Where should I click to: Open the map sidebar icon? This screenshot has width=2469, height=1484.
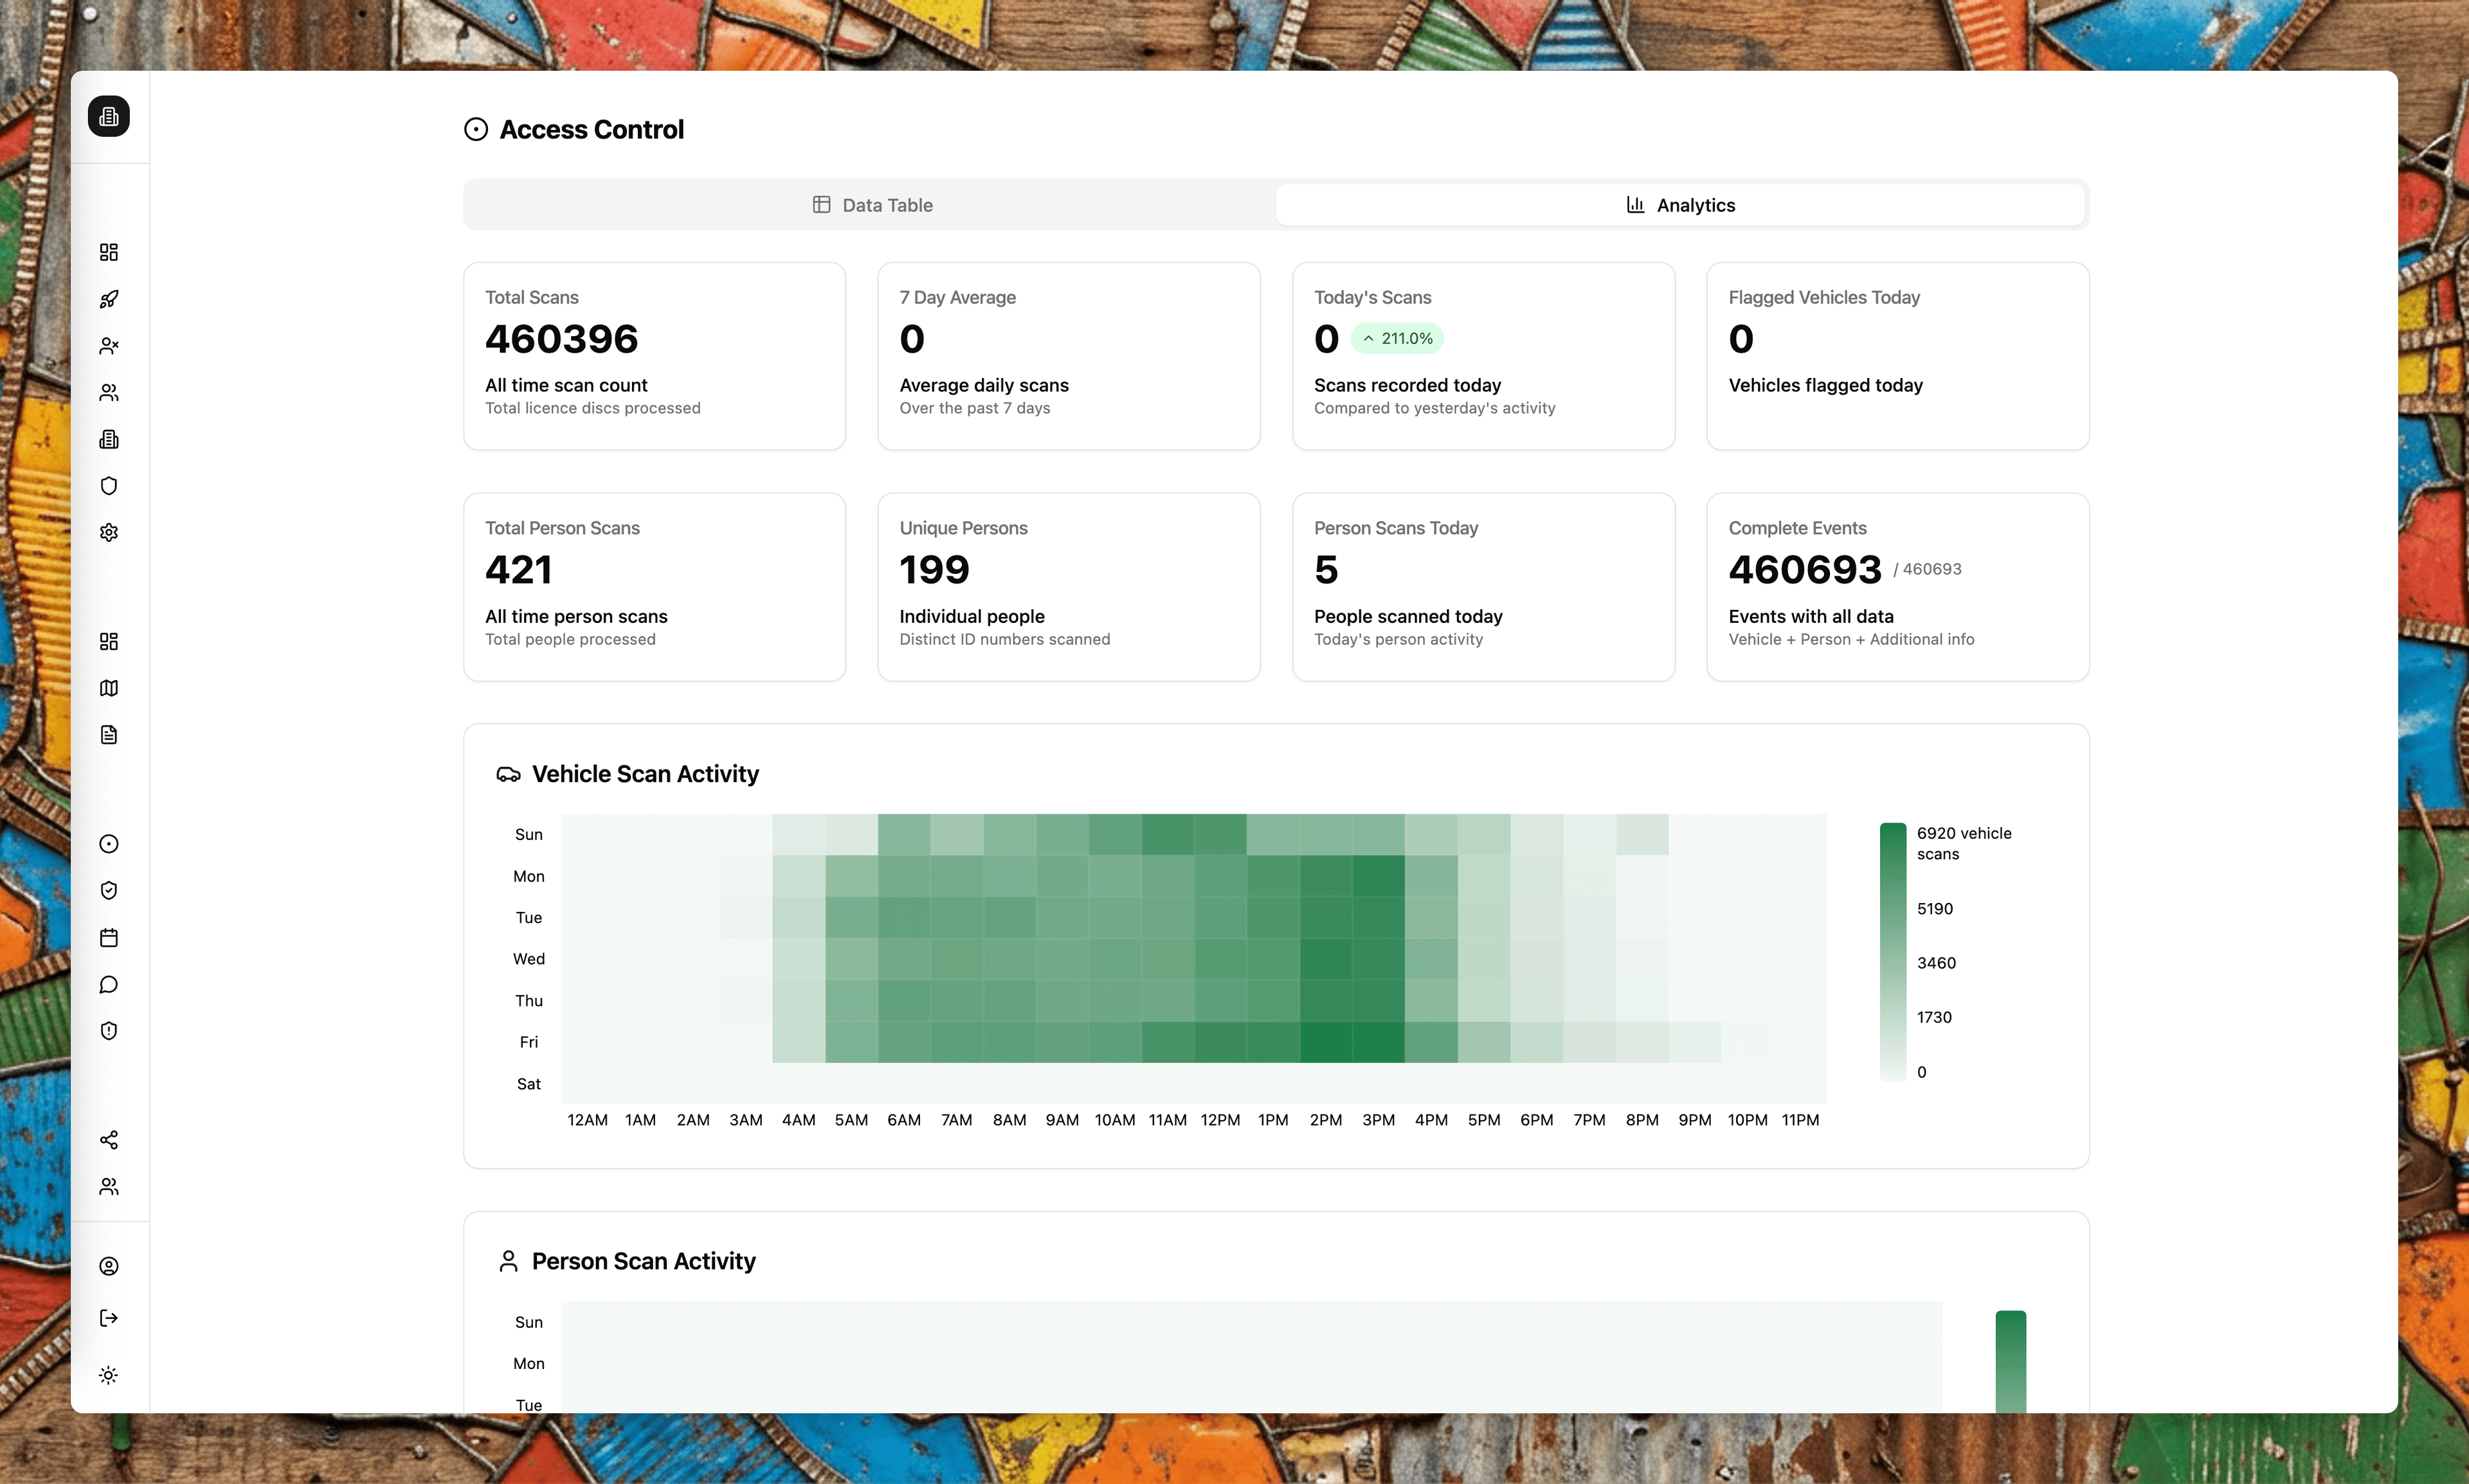point(109,688)
